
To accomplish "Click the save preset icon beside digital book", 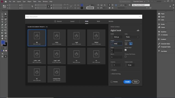I will (x=138, y=30).
